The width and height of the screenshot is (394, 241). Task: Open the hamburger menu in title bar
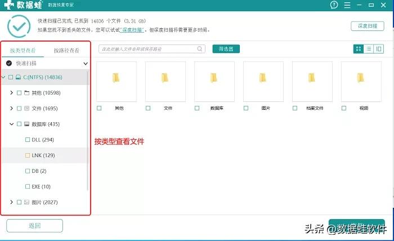pos(347,5)
